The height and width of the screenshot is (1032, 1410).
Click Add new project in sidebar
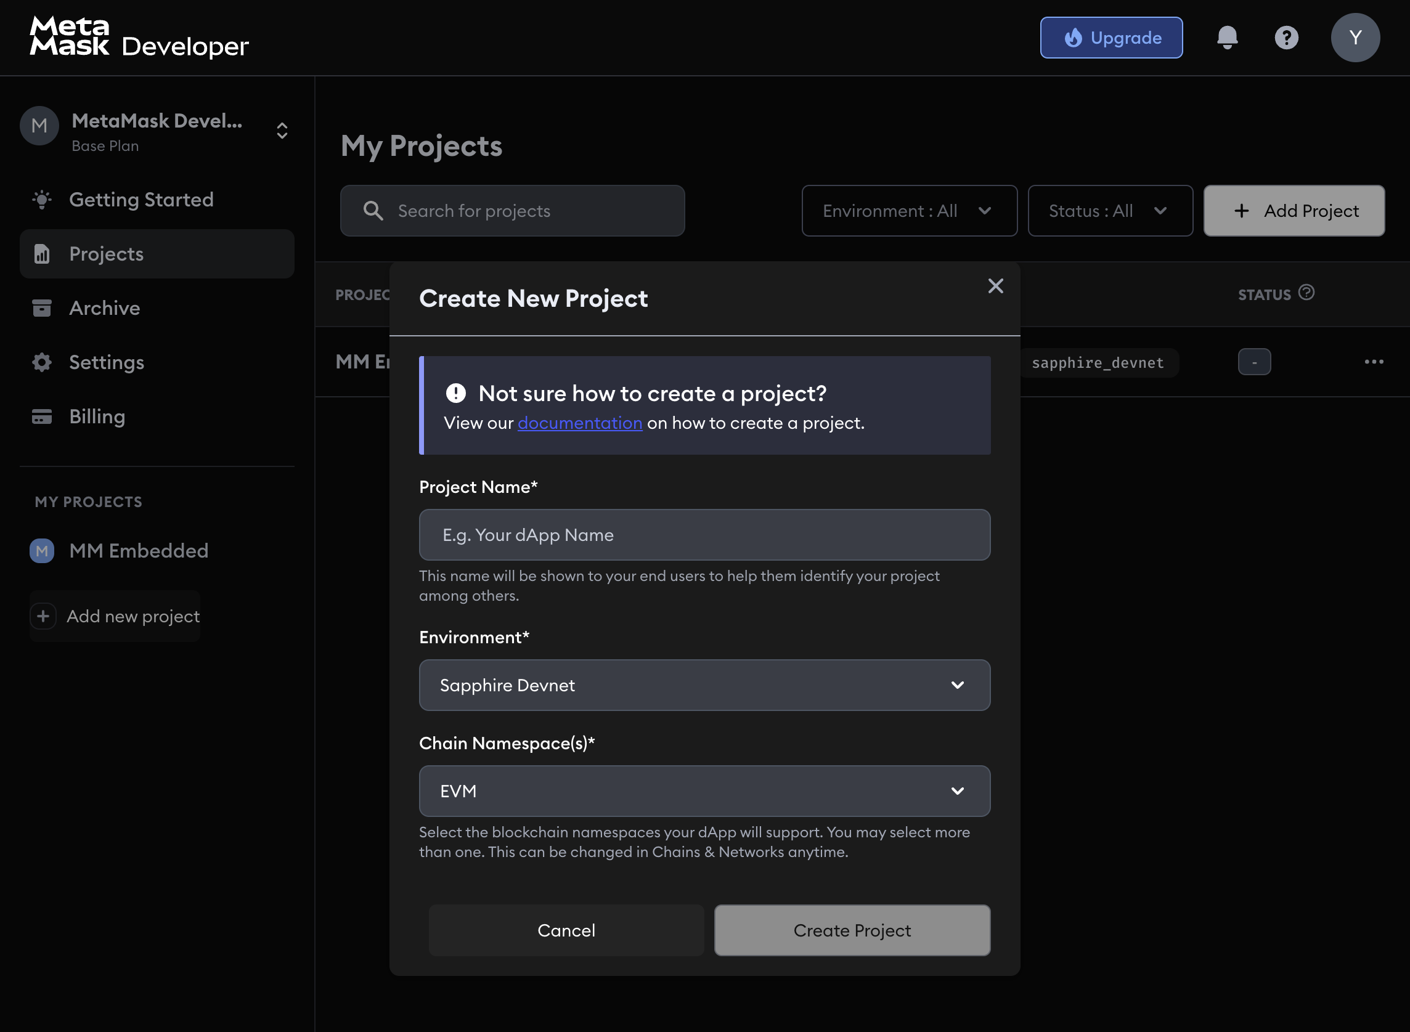click(x=115, y=616)
